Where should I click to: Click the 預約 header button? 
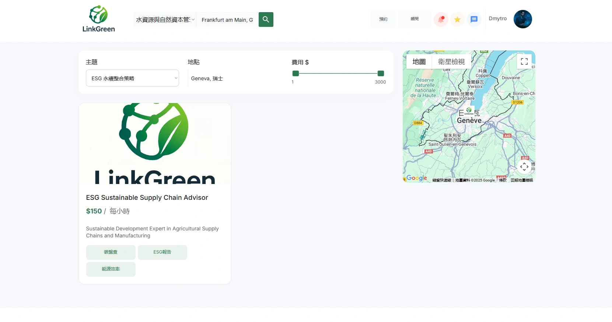(384, 19)
